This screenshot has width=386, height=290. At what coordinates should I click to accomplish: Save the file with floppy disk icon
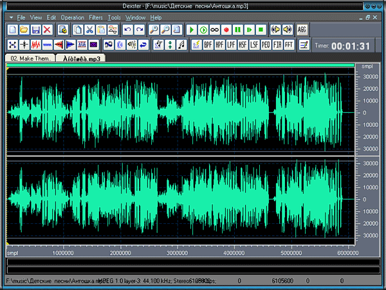click(35, 30)
